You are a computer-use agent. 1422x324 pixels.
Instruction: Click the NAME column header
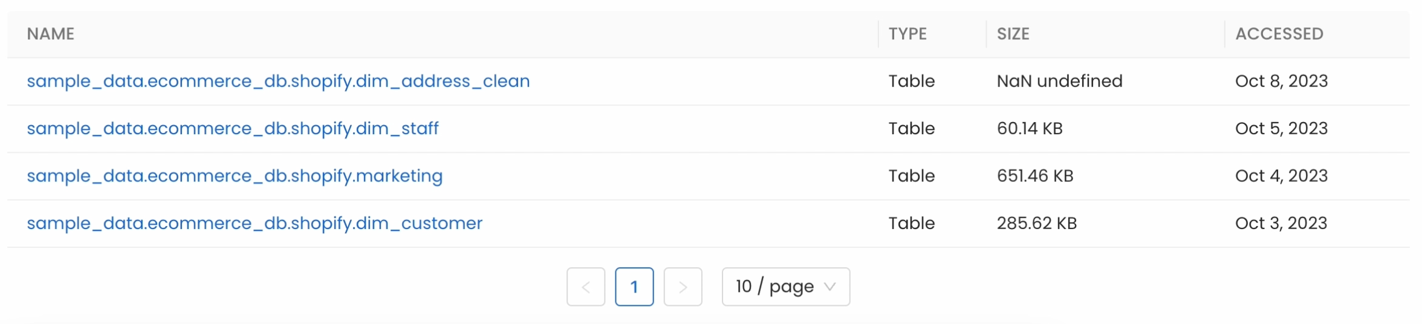51,34
